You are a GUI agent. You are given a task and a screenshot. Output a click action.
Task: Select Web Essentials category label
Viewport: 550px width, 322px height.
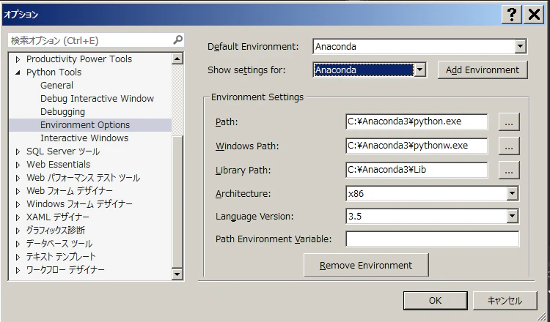[58, 165]
